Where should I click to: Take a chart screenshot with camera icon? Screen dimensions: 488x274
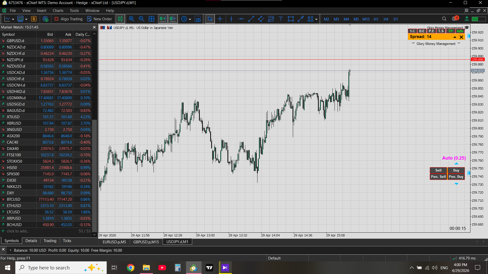point(198,19)
